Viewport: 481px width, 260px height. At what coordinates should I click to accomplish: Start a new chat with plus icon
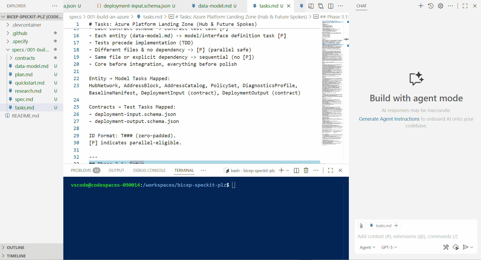pos(421,6)
